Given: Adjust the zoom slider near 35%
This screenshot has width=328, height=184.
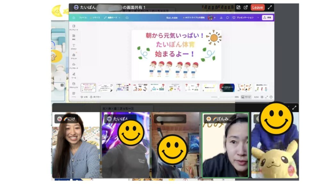Looking at the screenshot, I should 218,97.
